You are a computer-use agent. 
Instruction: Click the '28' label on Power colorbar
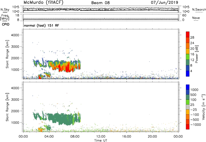[x=192, y=37]
